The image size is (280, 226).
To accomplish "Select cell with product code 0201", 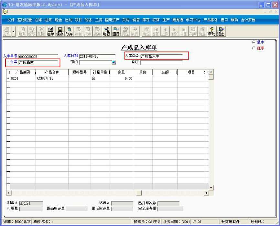I will point(23,78).
